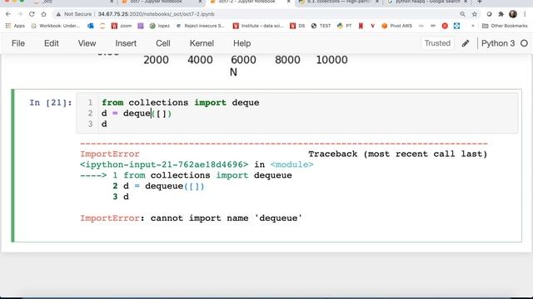Viewport: 533px width, 299px height.
Task: Go back with the browser back arrow
Action: (8, 14)
